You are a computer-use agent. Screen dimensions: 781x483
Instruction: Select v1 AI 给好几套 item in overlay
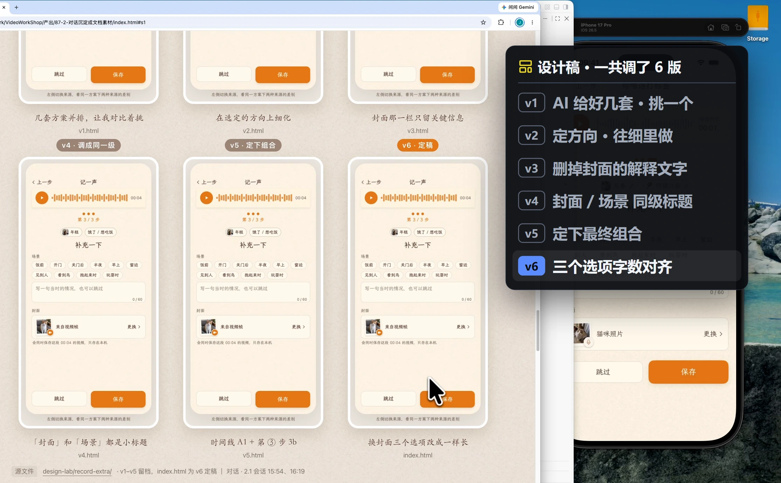pos(627,103)
